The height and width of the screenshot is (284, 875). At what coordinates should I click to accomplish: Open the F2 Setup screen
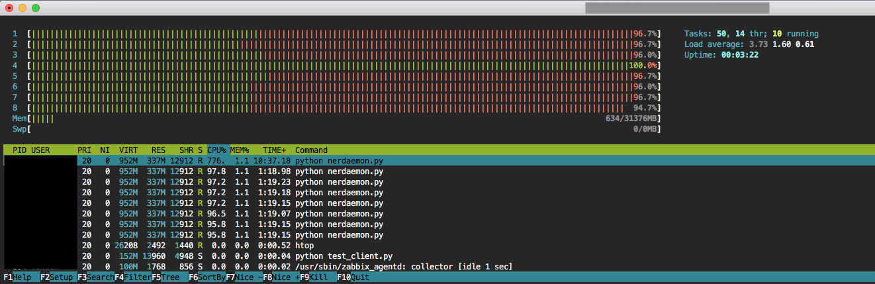[59, 277]
